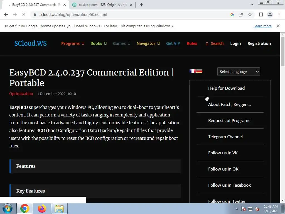285x214 pixels.
Task: Click the Google icon in address bar
Action: [232, 14]
